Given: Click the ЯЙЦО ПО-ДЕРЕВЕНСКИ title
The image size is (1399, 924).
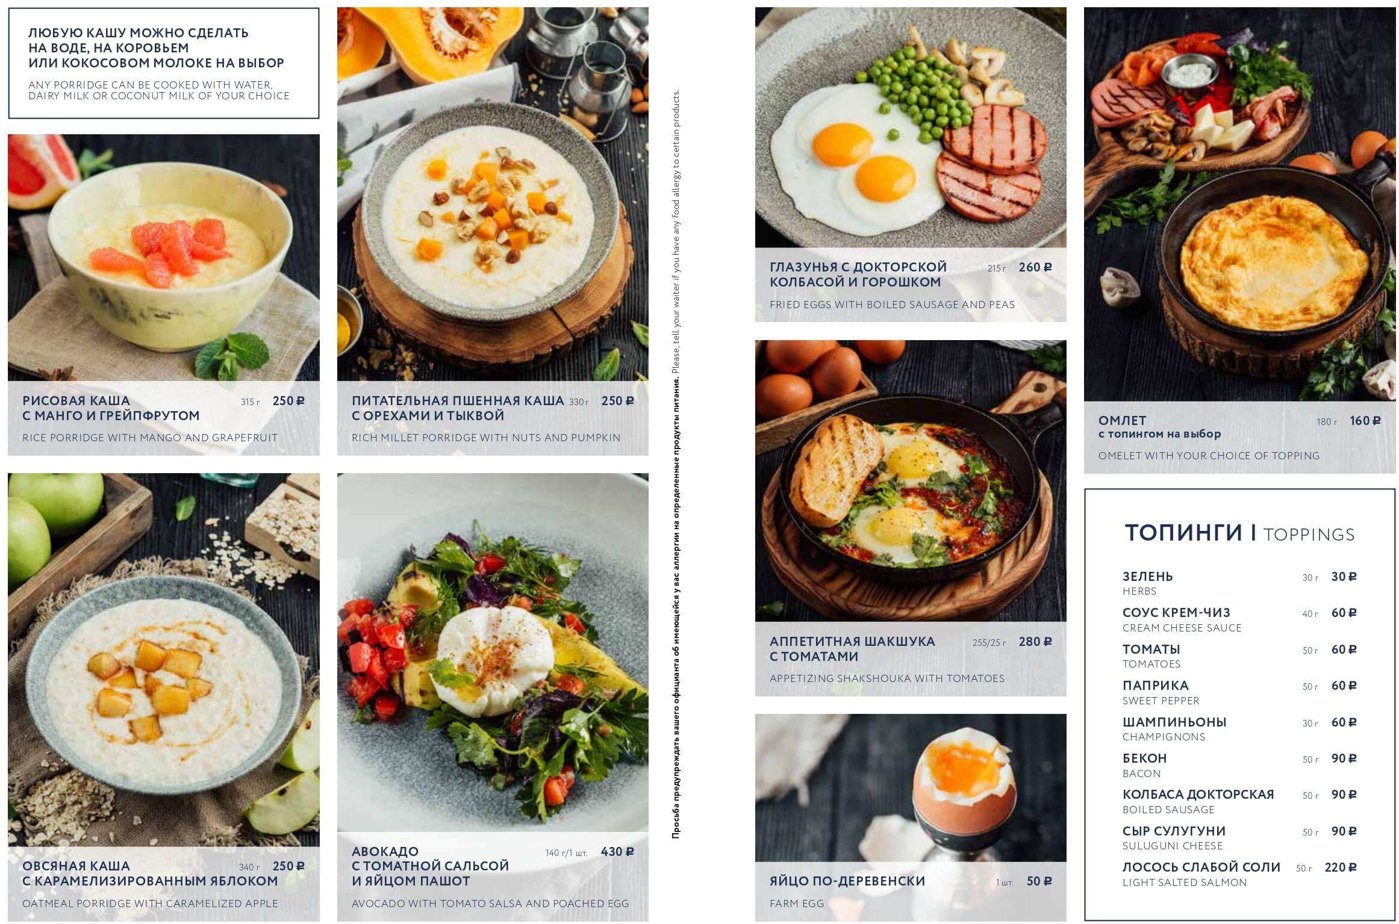Looking at the screenshot, I should (x=847, y=881).
